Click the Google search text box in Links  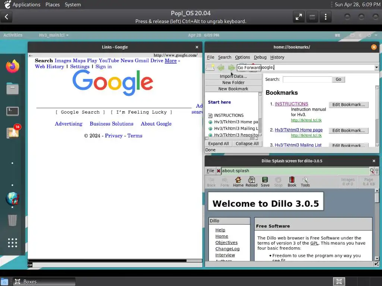click(x=114, y=106)
